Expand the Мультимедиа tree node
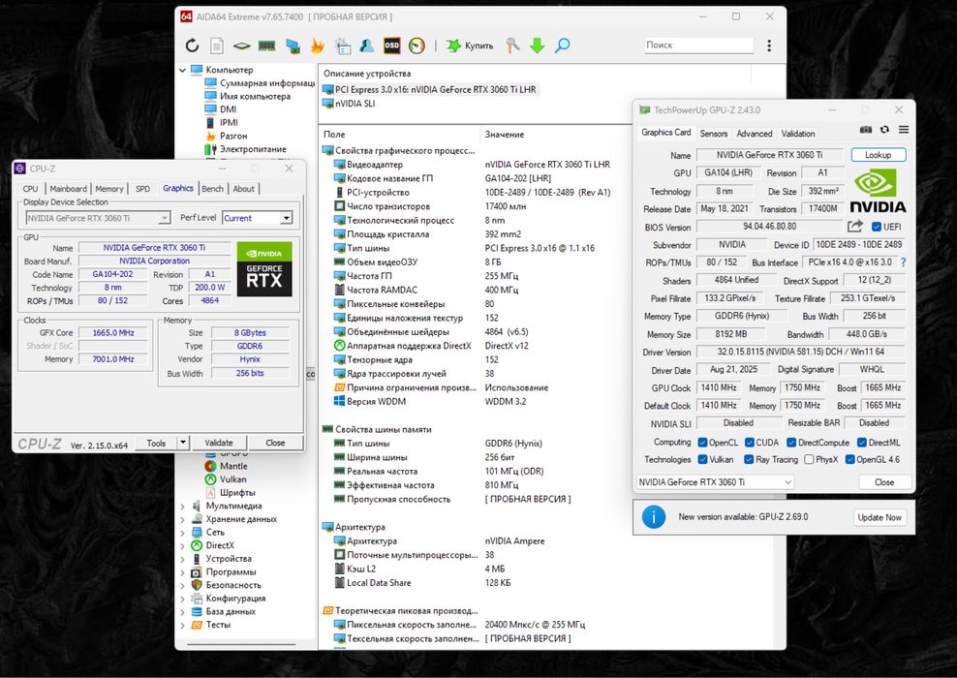Image resolution: width=957 pixels, height=678 pixels. 183,506
